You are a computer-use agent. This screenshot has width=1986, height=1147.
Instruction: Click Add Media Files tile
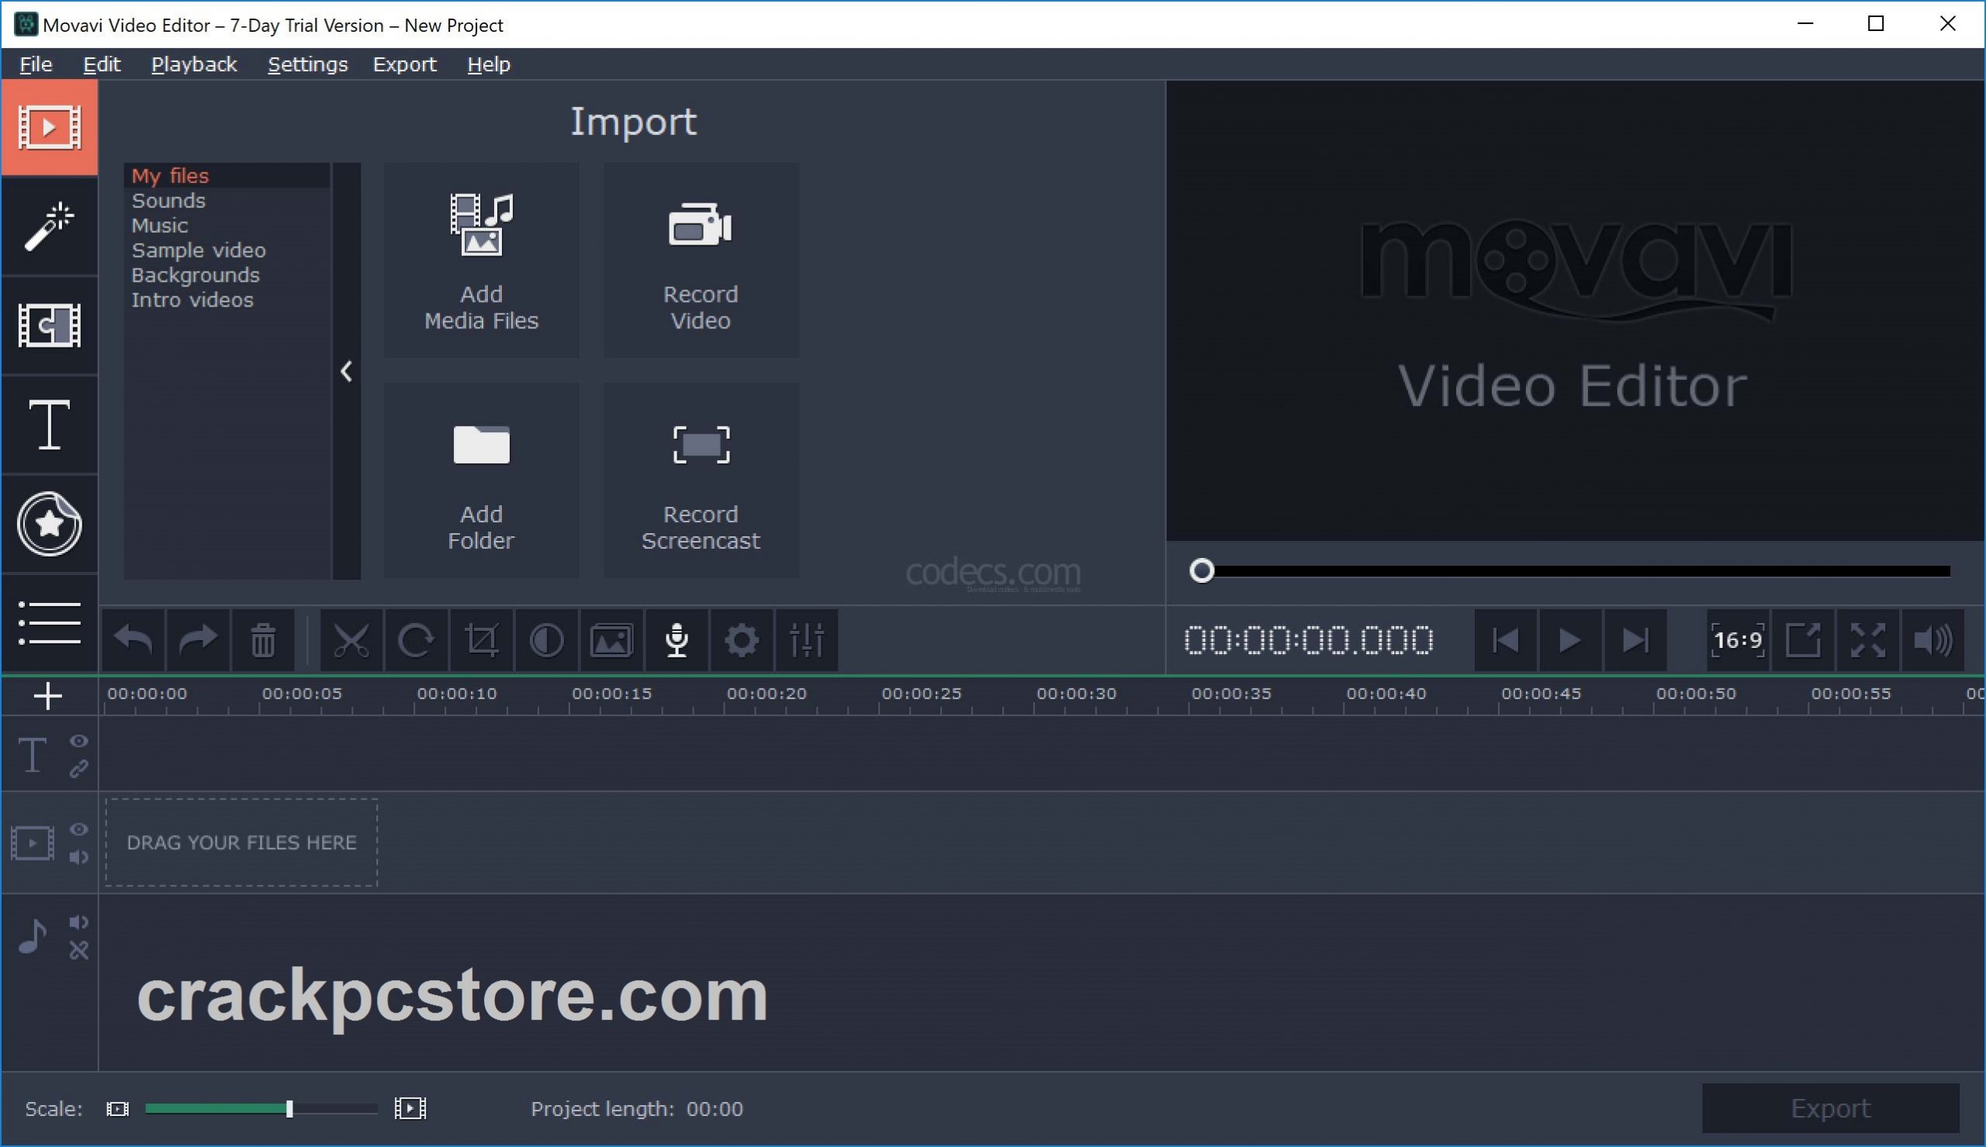481,261
